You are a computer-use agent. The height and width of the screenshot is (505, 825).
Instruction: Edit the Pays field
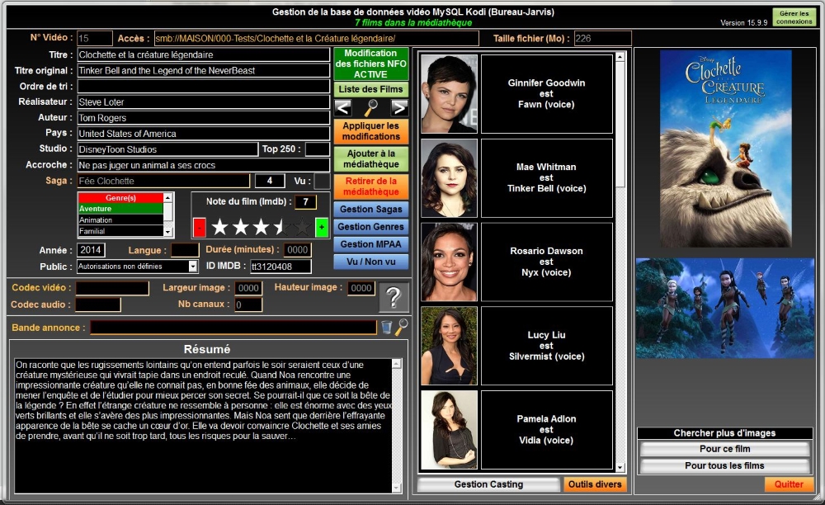tap(204, 134)
